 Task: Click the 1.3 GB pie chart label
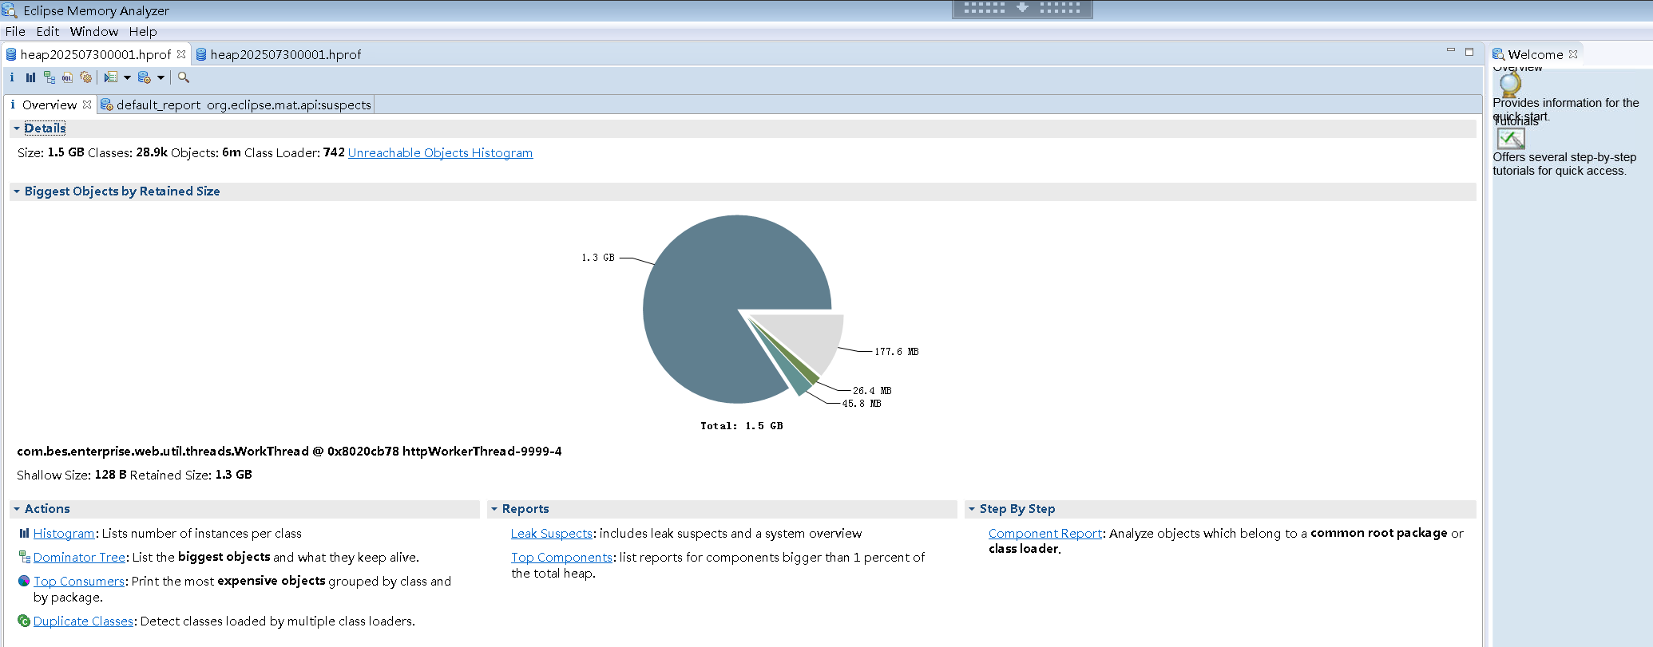coord(598,258)
